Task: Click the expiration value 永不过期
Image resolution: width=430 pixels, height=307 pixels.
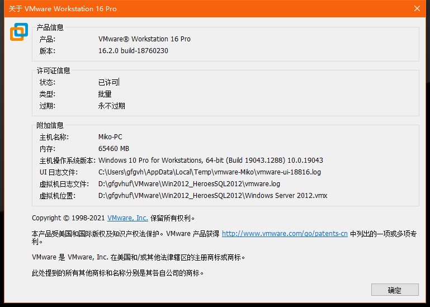Action: pyautogui.click(x=112, y=106)
